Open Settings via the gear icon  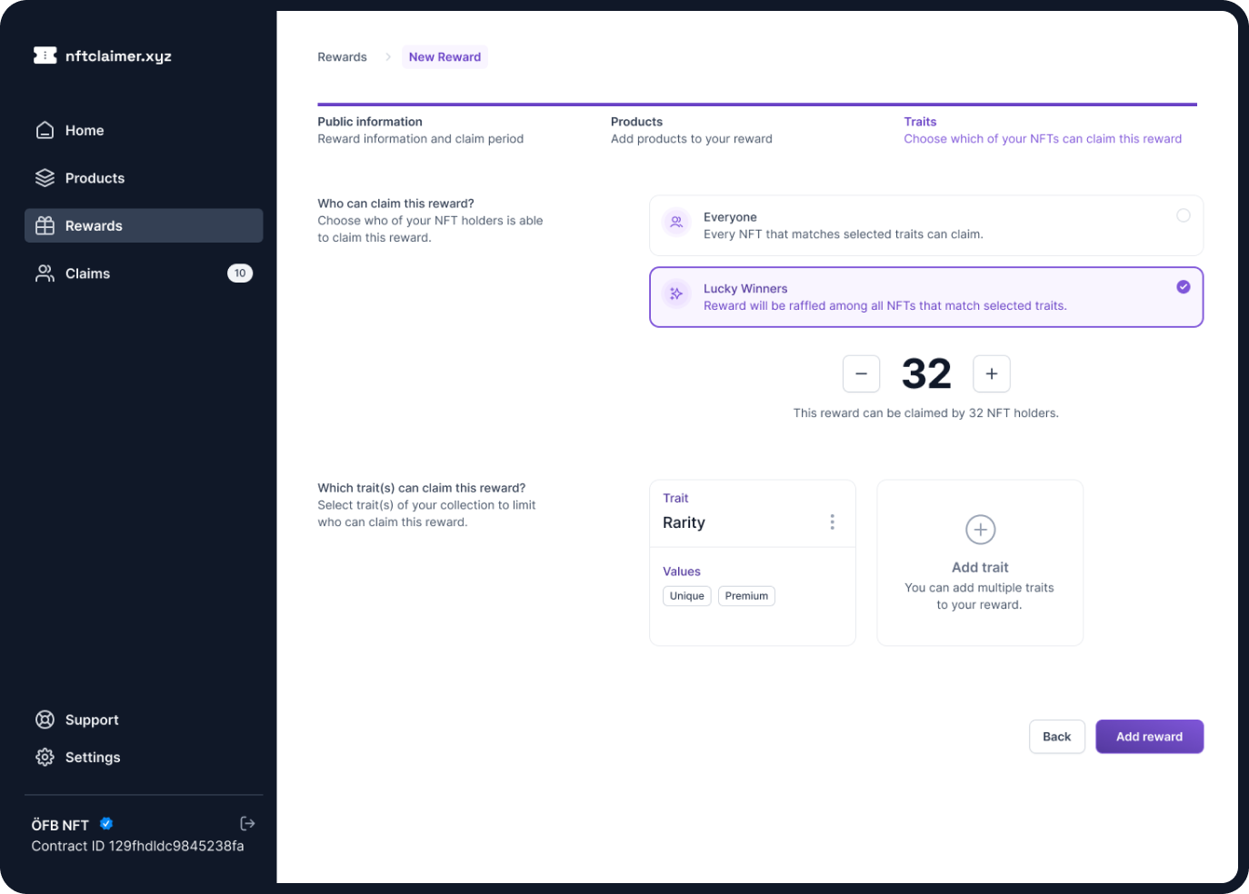(x=45, y=757)
